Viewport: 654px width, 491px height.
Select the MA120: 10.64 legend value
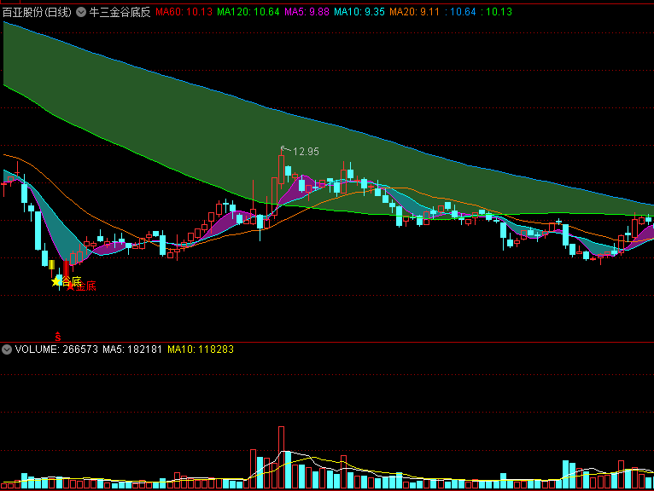248,12
